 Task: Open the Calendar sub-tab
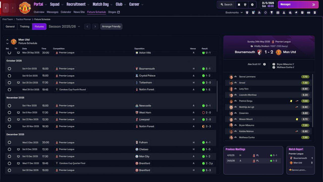(x=66, y=12)
